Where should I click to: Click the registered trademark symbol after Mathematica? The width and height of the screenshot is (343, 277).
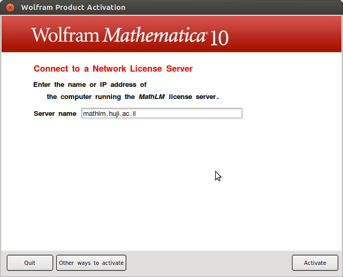[206, 32]
